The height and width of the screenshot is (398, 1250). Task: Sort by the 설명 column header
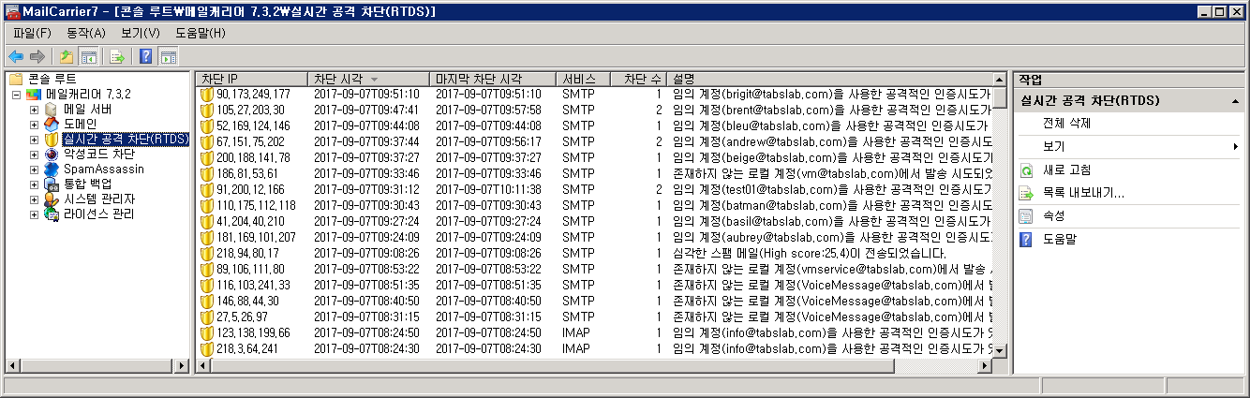[829, 79]
